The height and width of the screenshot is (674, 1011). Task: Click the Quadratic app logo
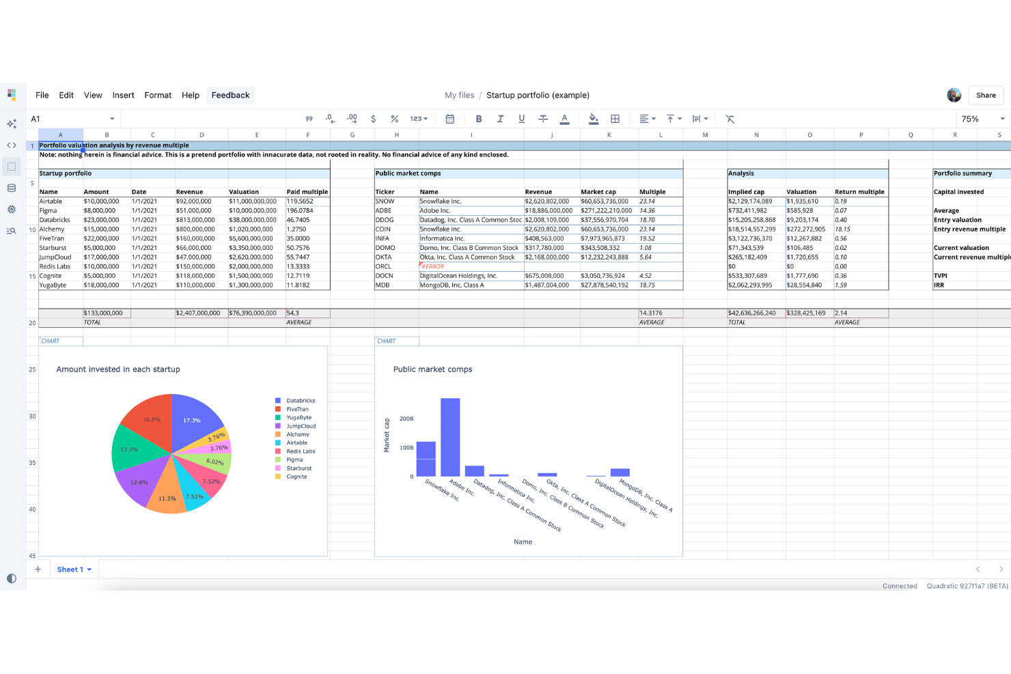click(12, 94)
